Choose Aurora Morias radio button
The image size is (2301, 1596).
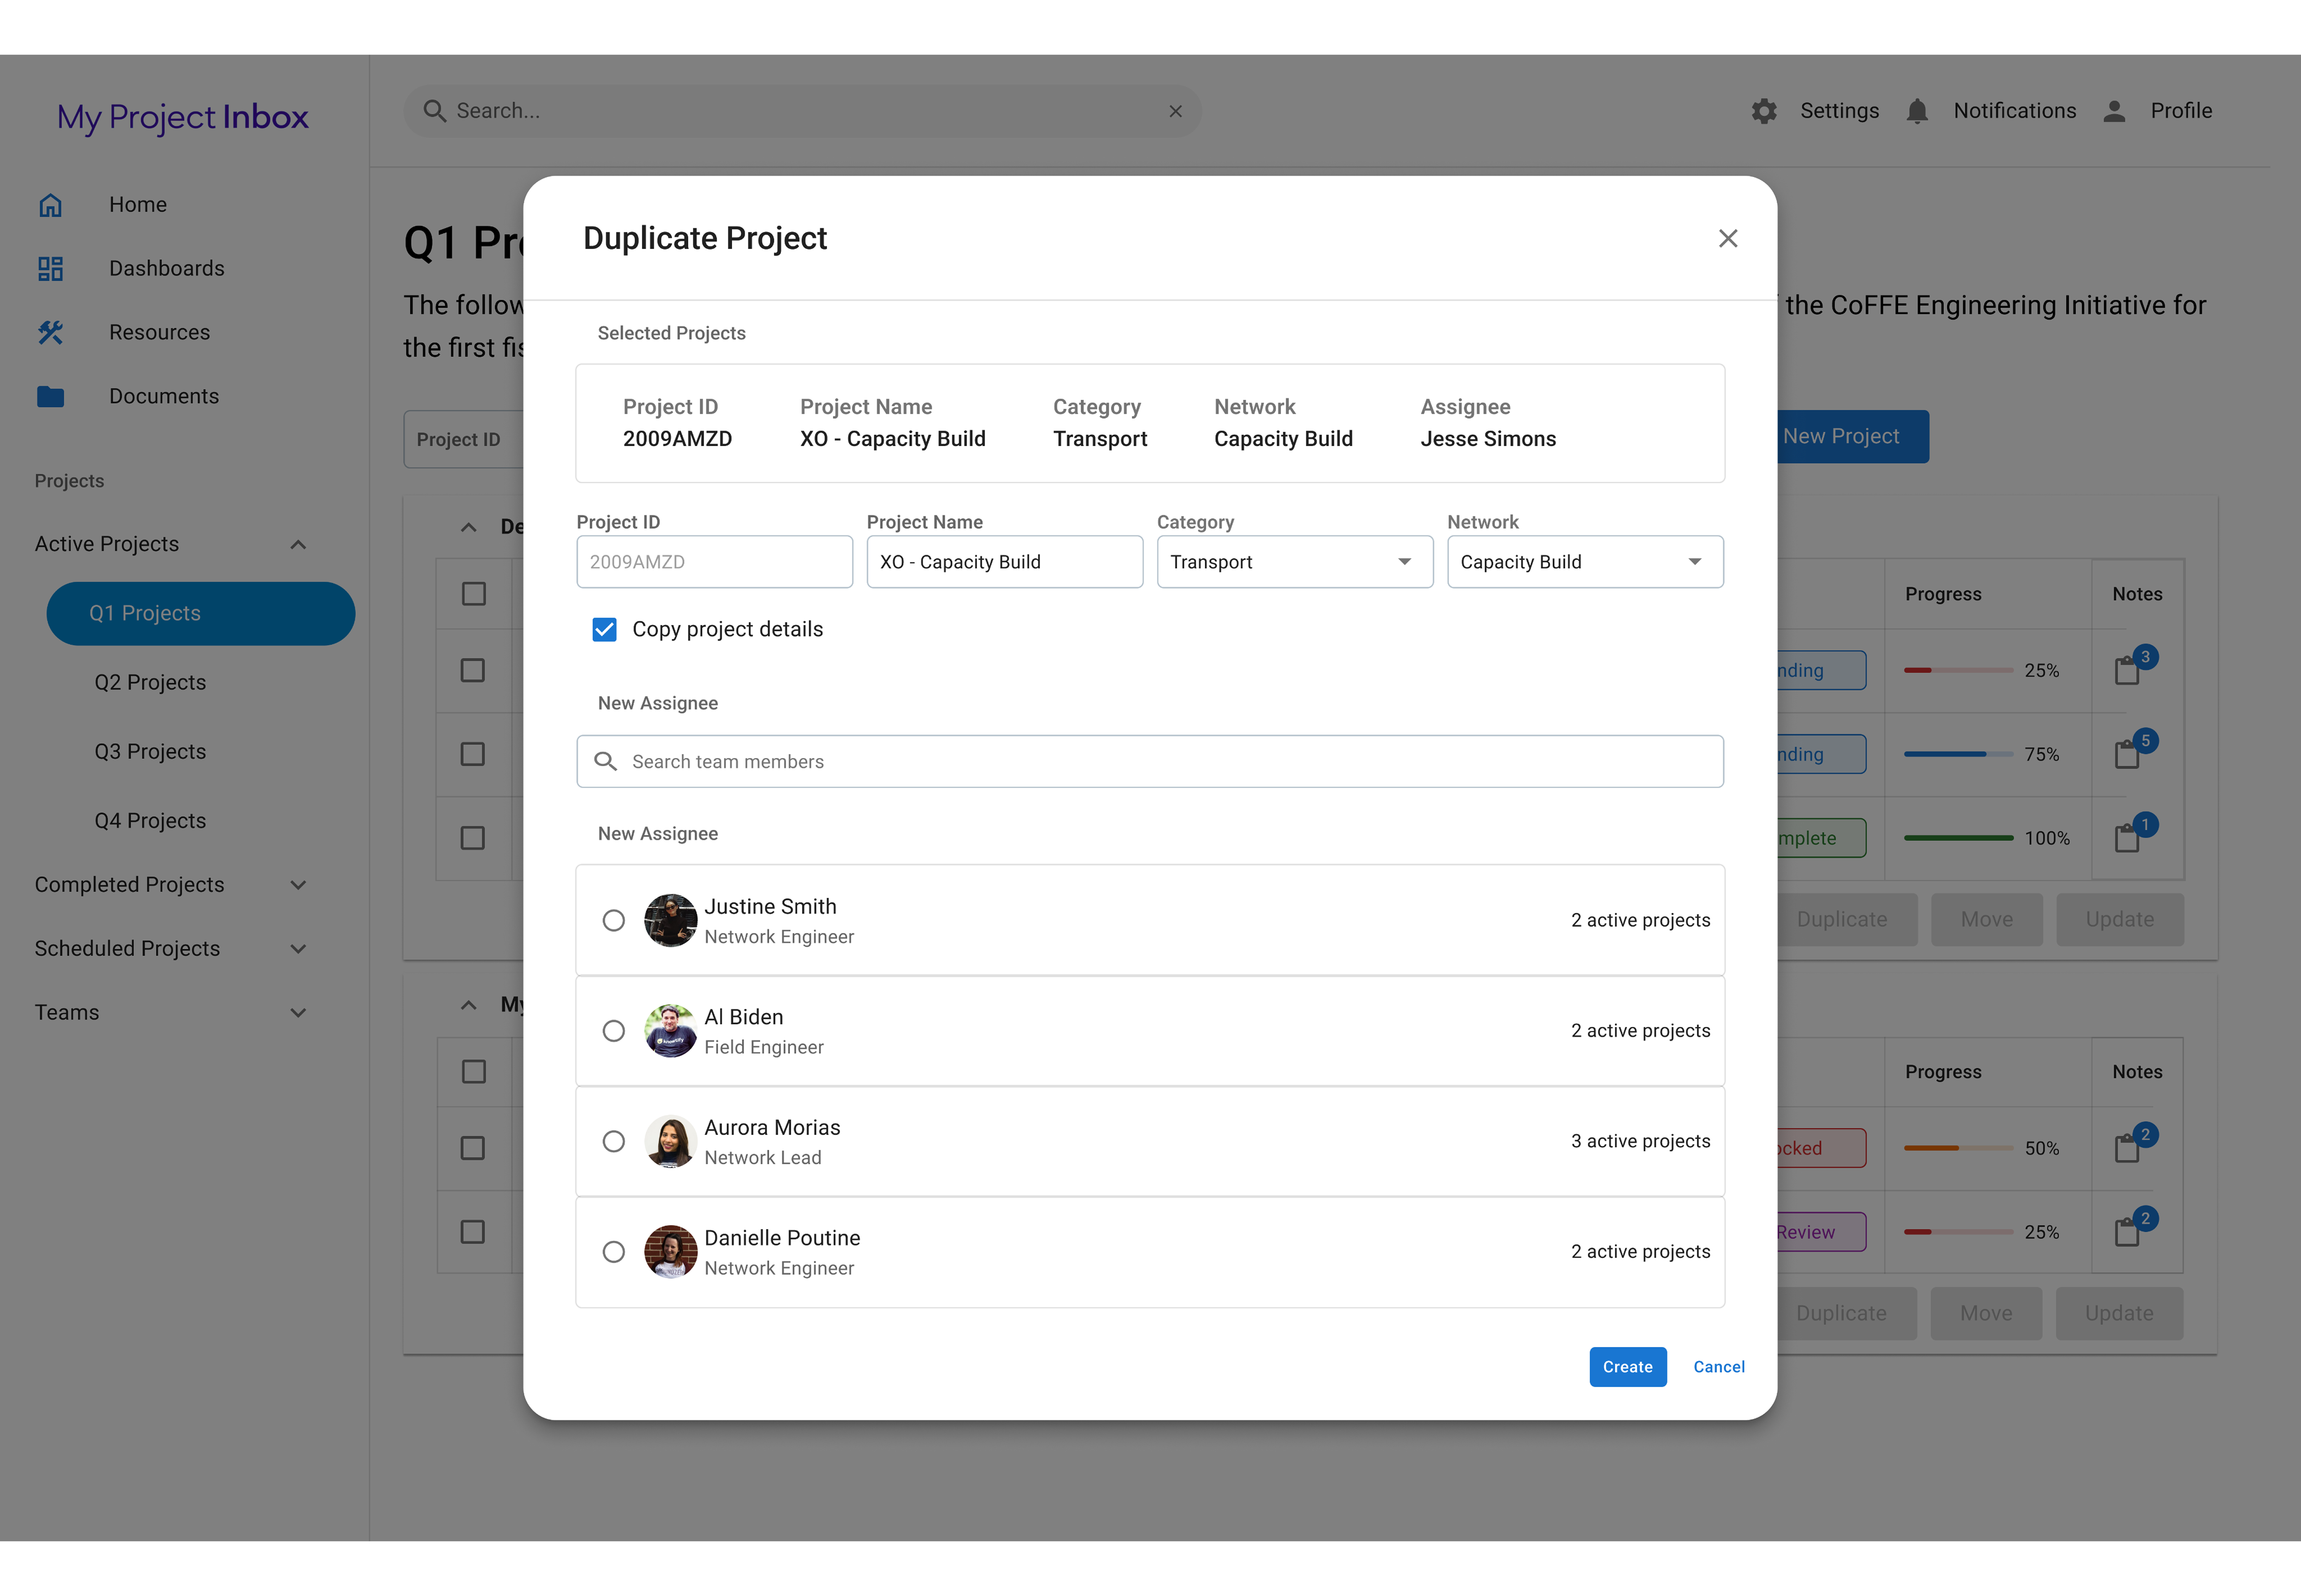[x=613, y=1141]
